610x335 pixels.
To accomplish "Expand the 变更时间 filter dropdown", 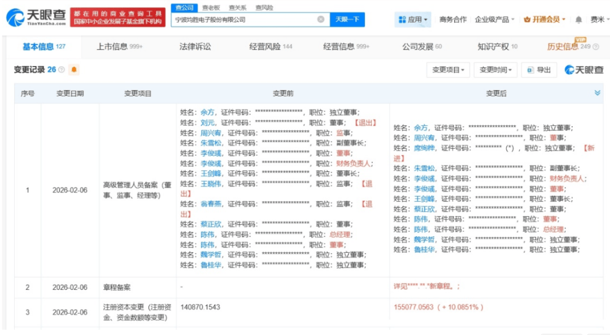I will 495,70.
